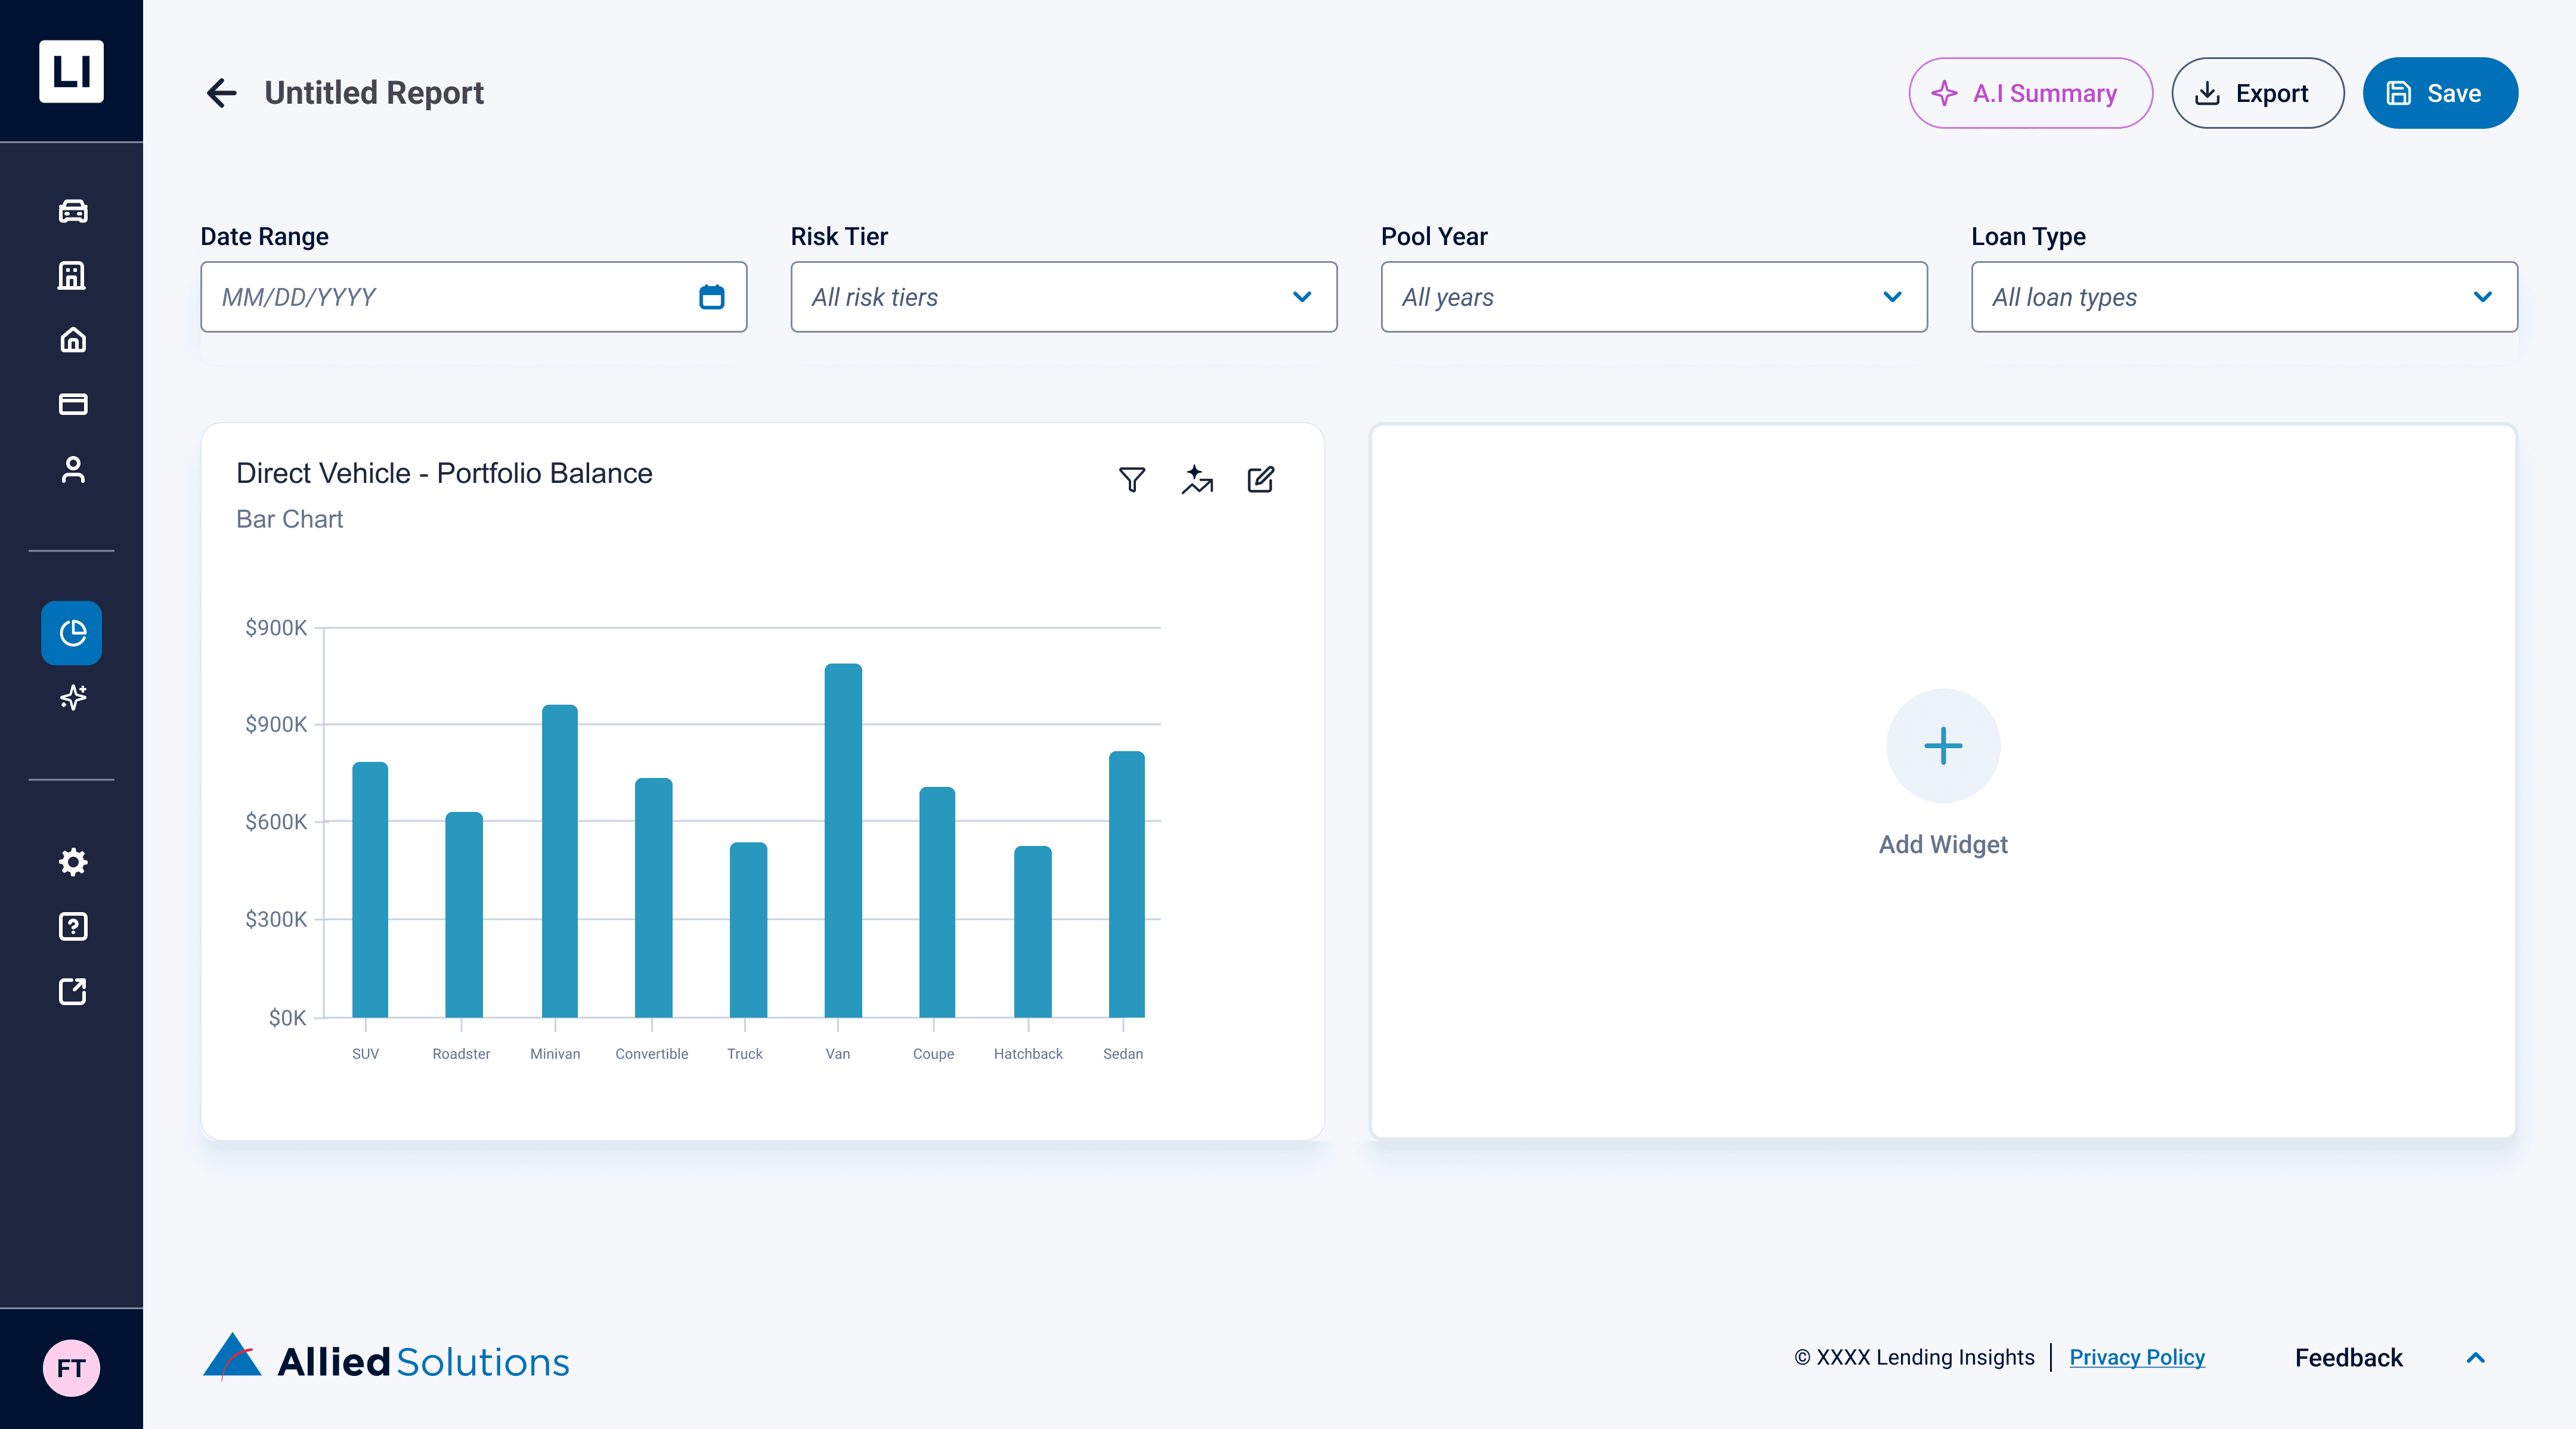Expand the Loan Type dropdown
Viewport: 2576px width, 1429px height.
click(x=2243, y=297)
